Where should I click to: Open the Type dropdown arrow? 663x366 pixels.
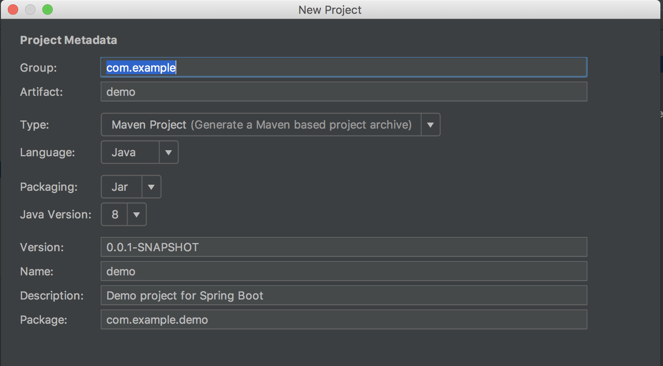(x=430, y=125)
